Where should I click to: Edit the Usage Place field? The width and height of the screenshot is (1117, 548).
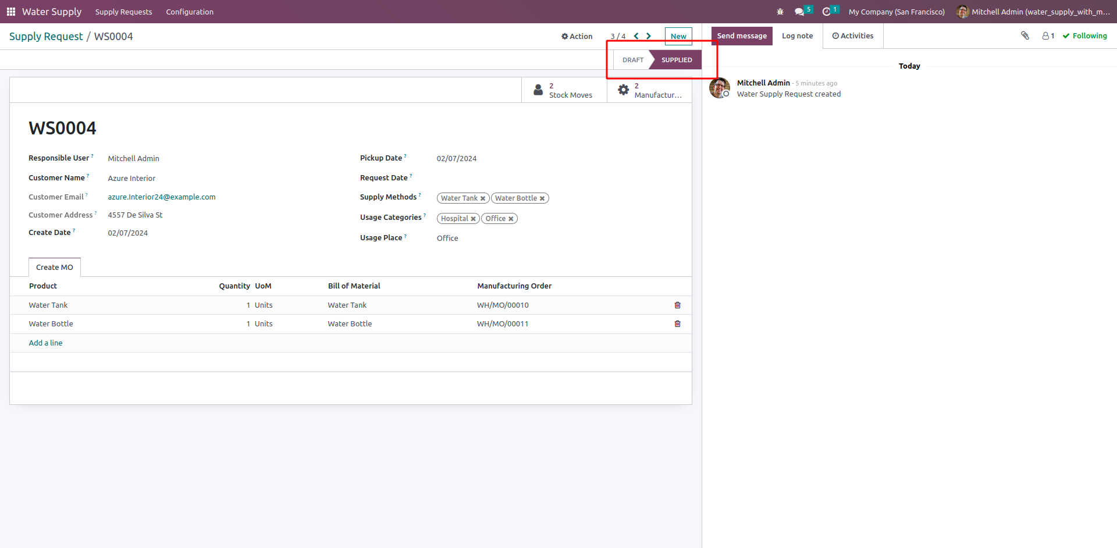point(447,238)
